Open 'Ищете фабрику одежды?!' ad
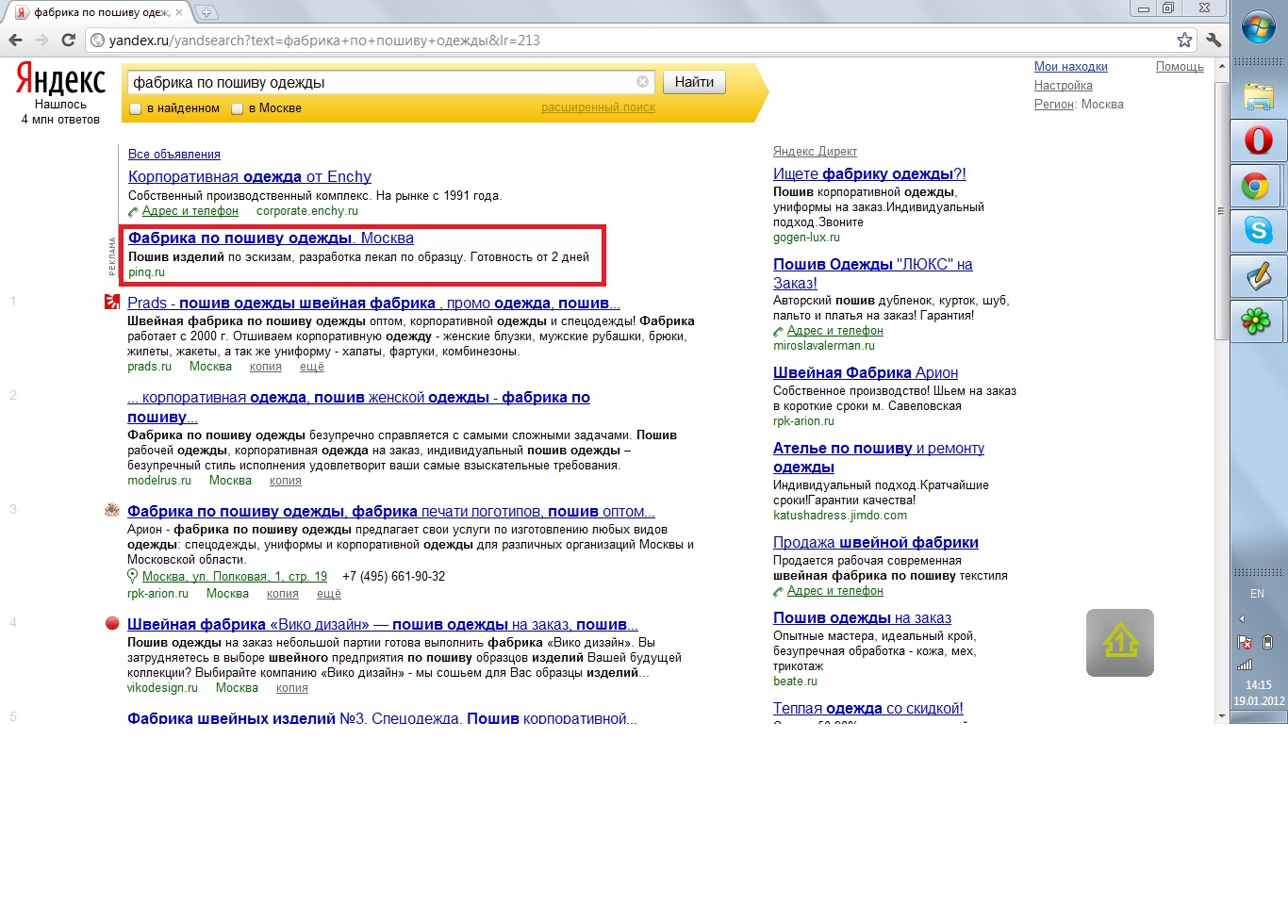The width and height of the screenshot is (1288, 903). [869, 174]
